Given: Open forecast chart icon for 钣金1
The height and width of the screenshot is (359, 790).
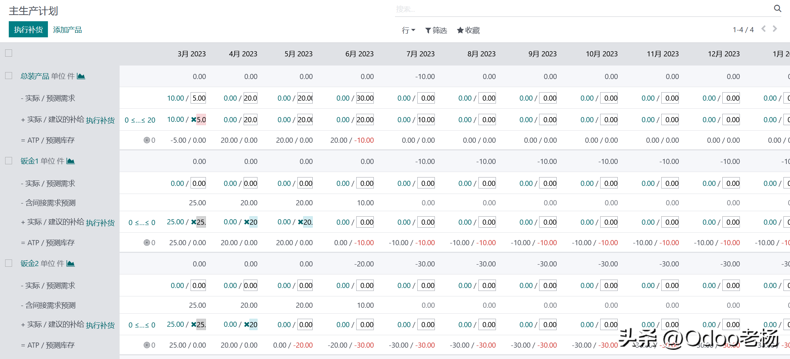Looking at the screenshot, I should 71,161.
